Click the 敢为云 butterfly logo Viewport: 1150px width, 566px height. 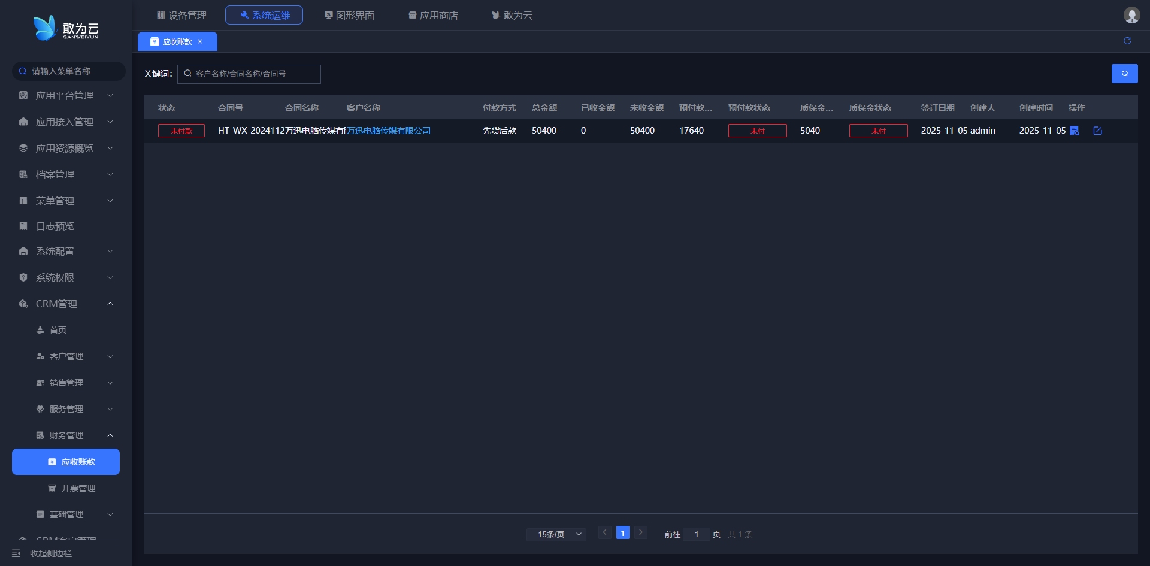pyautogui.click(x=66, y=28)
